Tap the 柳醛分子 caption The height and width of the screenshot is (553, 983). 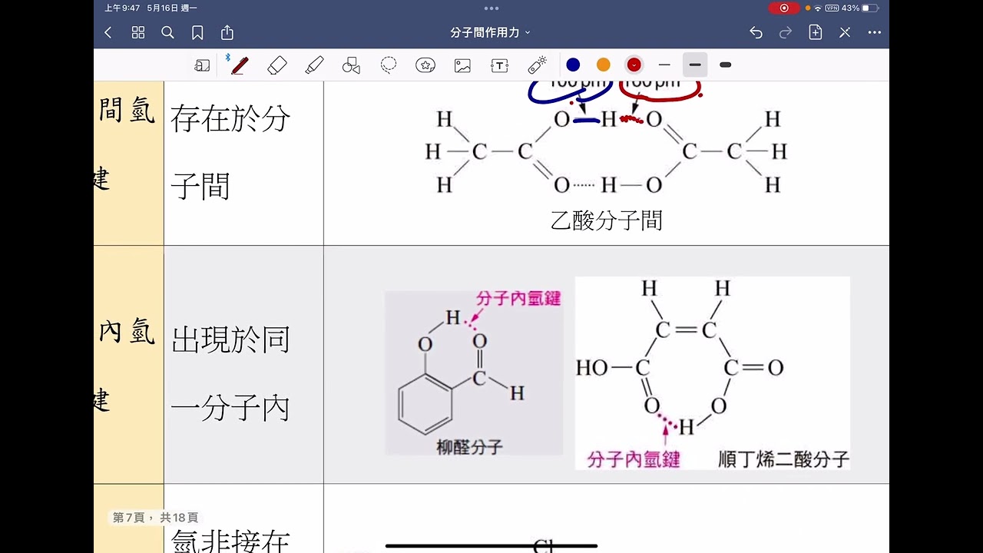[469, 447]
